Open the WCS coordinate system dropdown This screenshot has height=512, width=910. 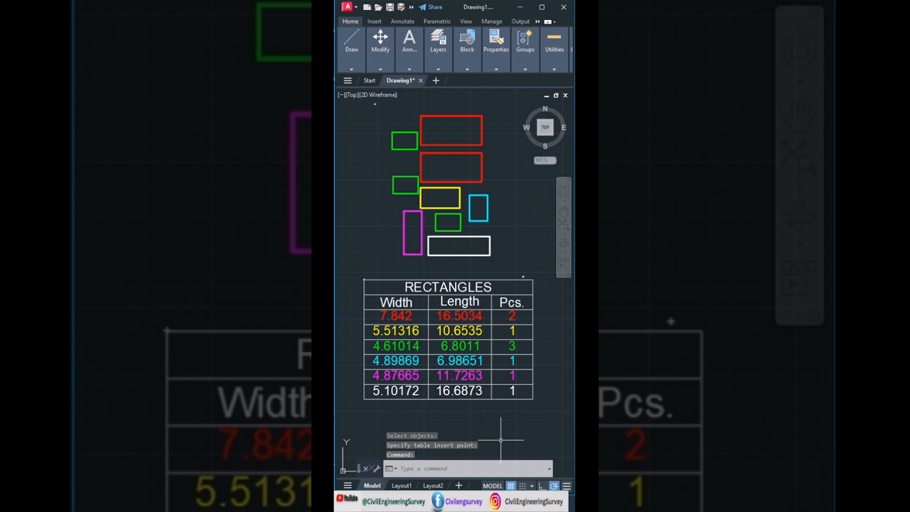(x=545, y=160)
